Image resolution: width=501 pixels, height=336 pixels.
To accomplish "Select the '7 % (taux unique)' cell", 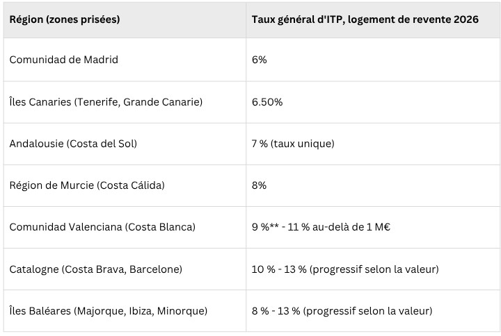I will (x=373, y=144).
